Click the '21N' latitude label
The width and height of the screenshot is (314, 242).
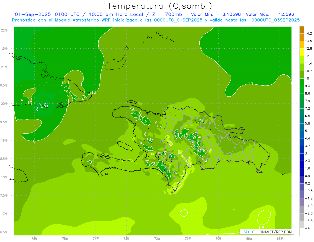[x=4, y=67]
